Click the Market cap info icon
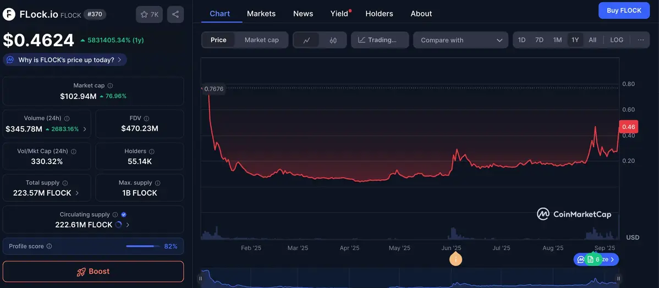Screen dimensions: 659x288 point(110,86)
